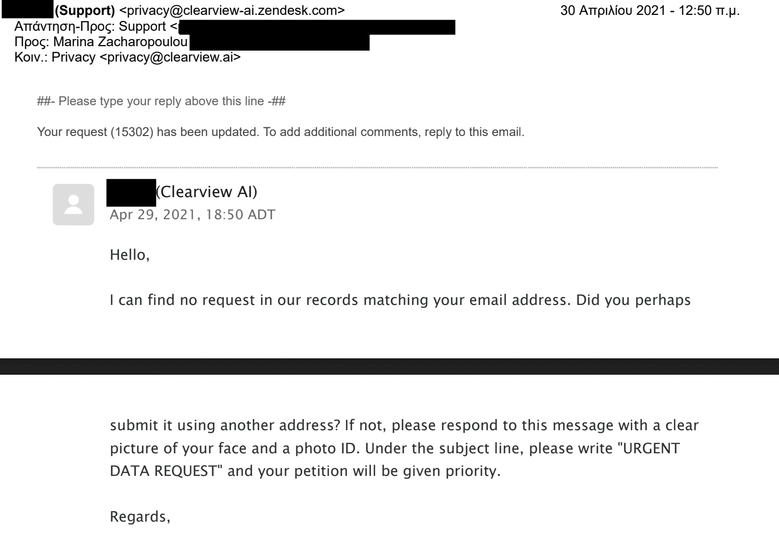Select recipient name Marina Zacharopoulou
Image resolution: width=779 pixels, height=538 pixels.
pyautogui.click(x=120, y=42)
